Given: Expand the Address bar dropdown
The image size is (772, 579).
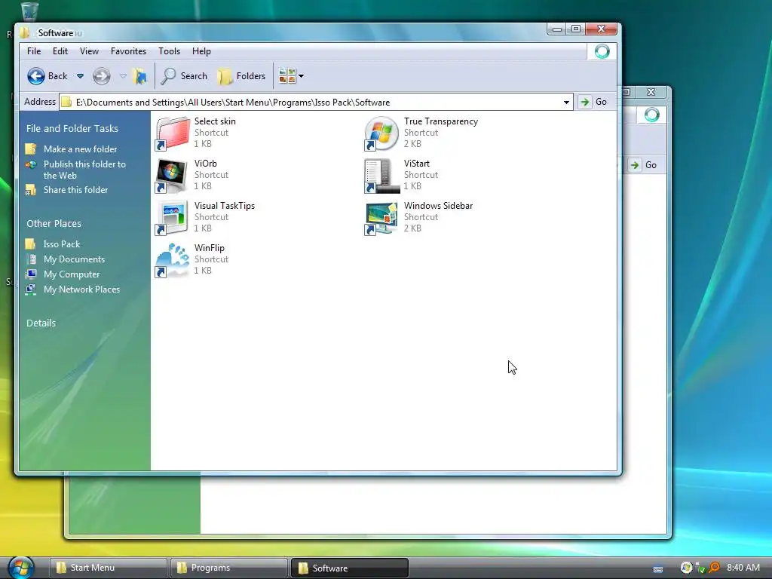Looking at the screenshot, I should [566, 103].
